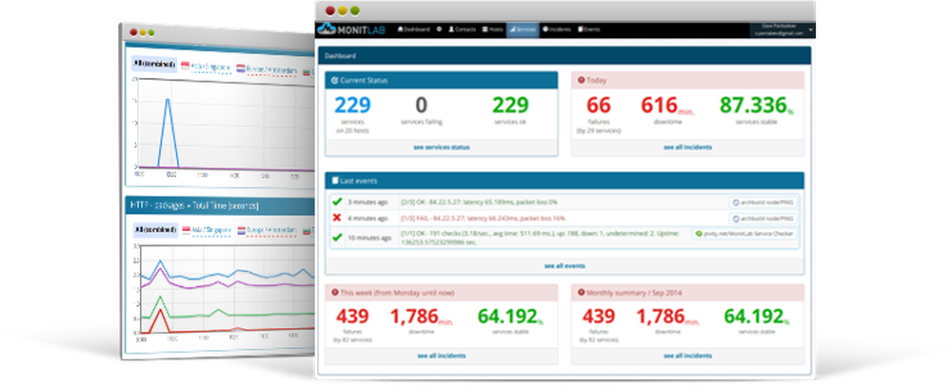952x386 pixels.
Task: Open the 'see services status' link
Action: point(442,147)
